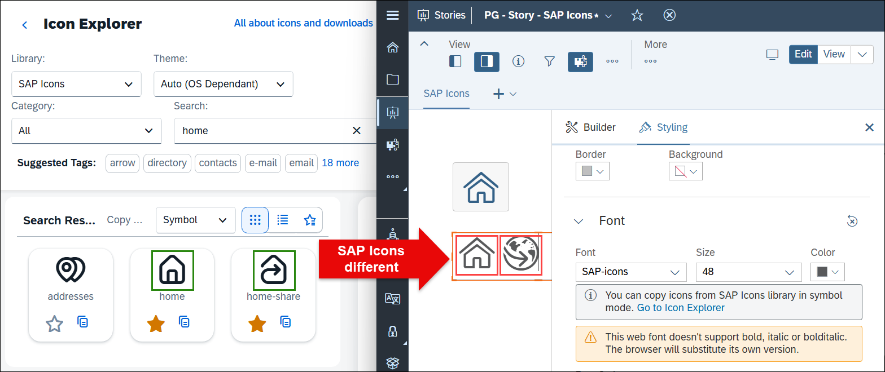Select the addresses icon in the results

71,271
